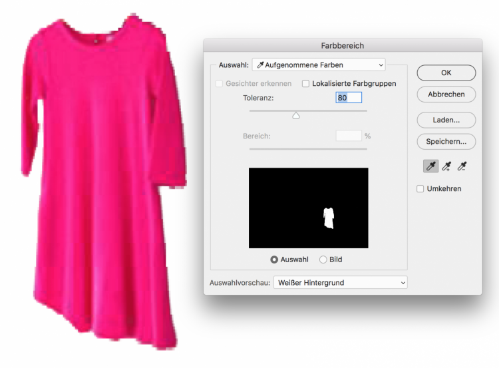Tick the disabled Gesichter erkennen checkbox
499x368 pixels.
click(x=219, y=84)
